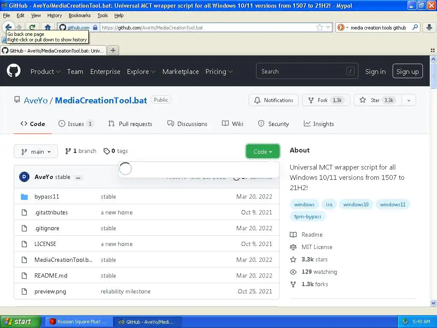Open the URL bar history dropdown arrow

(328, 27)
